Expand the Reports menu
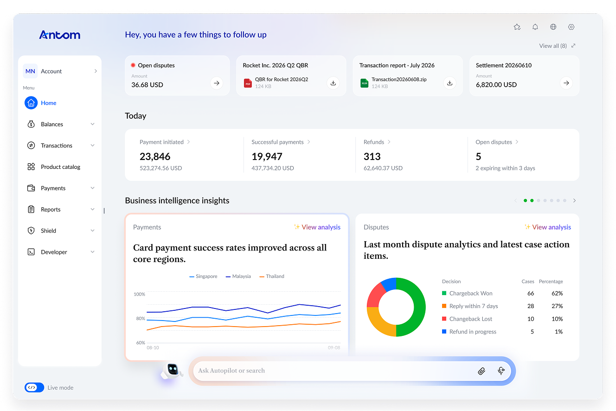 coord(92,210)
